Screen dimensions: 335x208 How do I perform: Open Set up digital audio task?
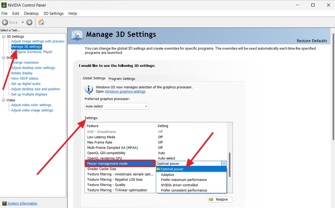26,84
